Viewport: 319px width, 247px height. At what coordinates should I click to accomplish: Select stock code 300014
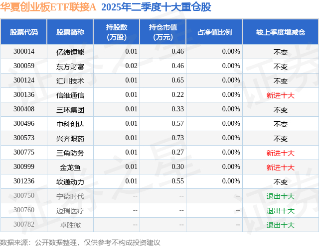tap(24, 52)
